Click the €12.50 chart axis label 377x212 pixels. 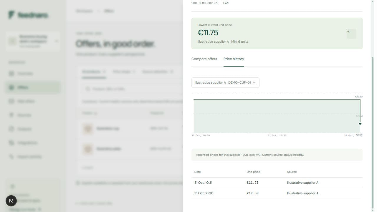(359, 97)
